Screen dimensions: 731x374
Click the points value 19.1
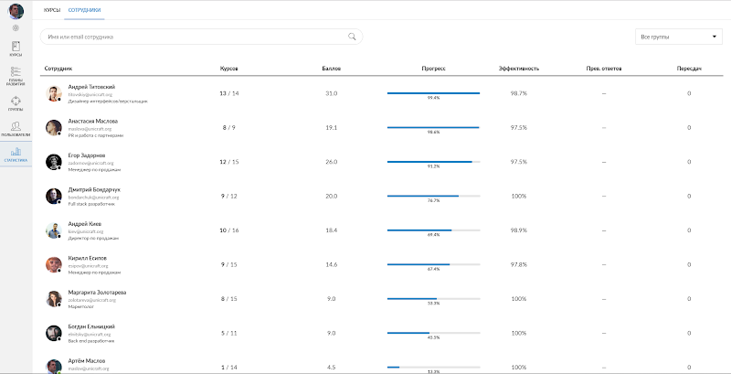click(332, 128)
